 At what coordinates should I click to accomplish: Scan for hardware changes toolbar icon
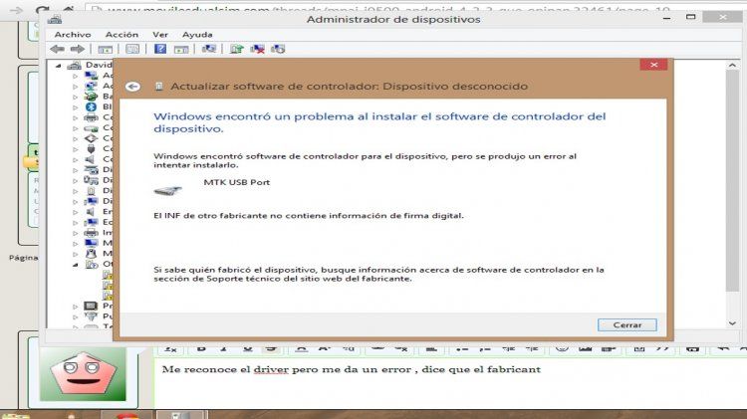tap(209, 49)
